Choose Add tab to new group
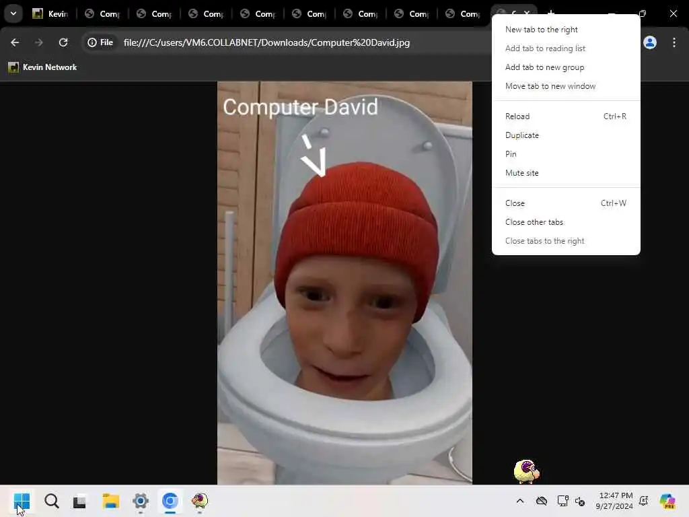The height and width of the screenshot is (517, 689). coord(566,67)
